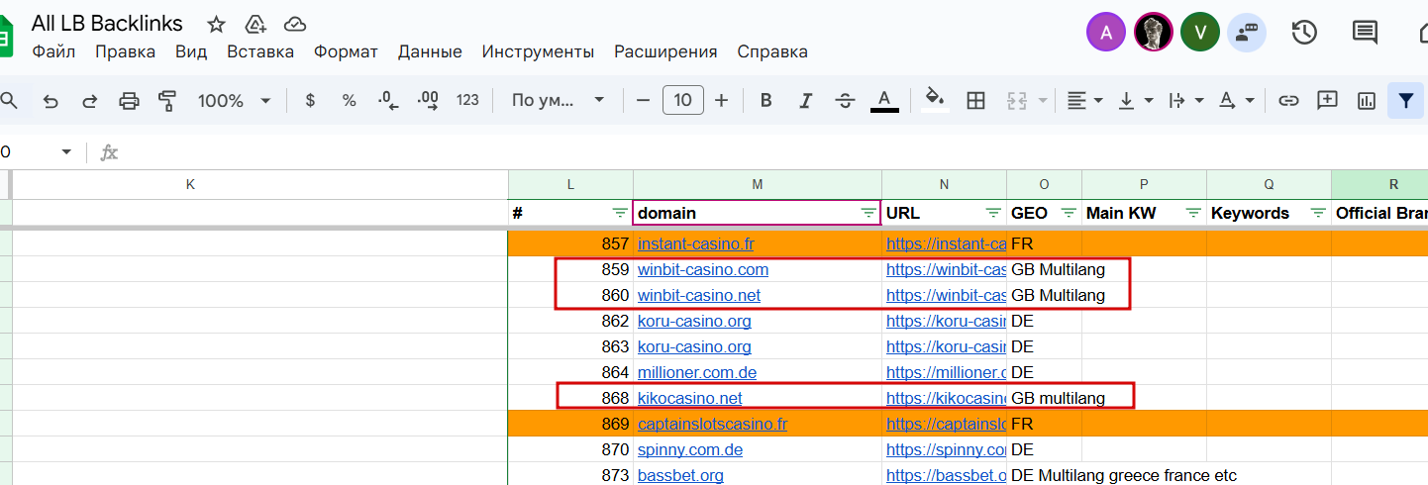Open the Расширения menu
1428x485 pixels.
[665, 51]
